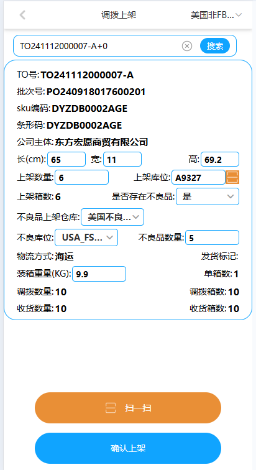The image size is (256, 470).
Task: Open the 是否存在不良品 dropdown
Action: click(x=208, y=196)
